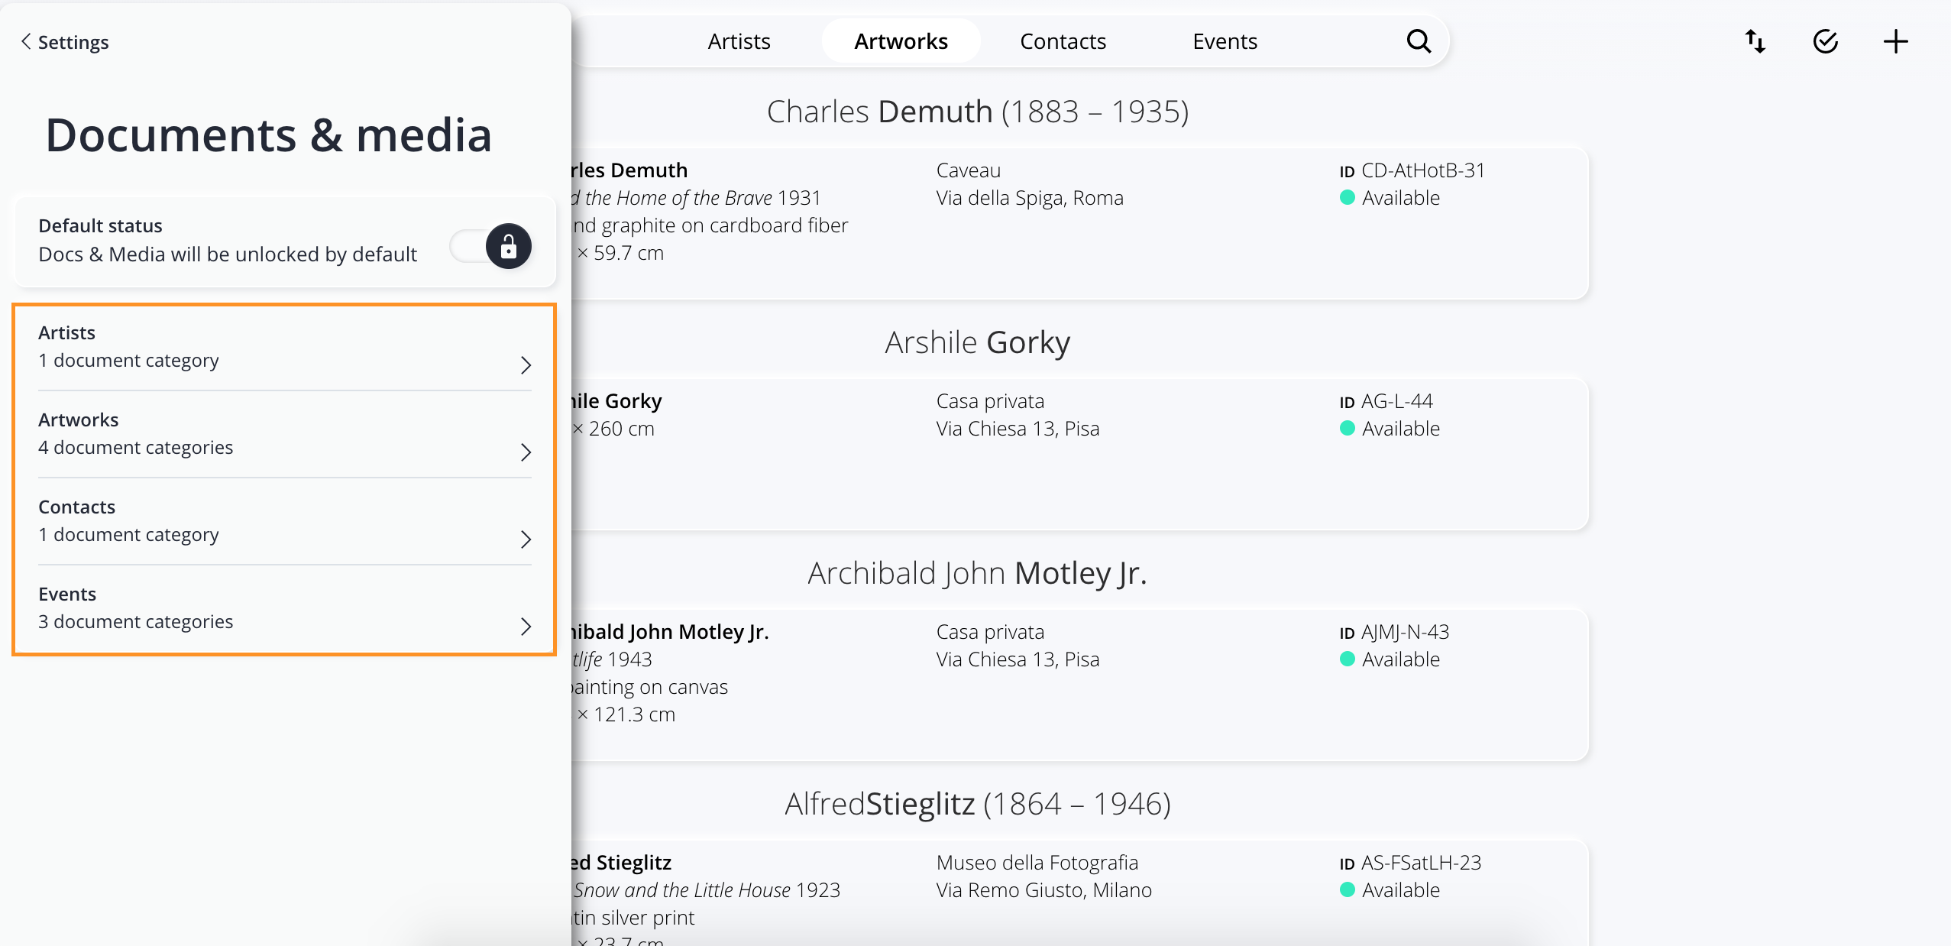This screenshot has width=1951, height=946.
Task: Click the chevron next to Artists
Action: click(526, 365)
